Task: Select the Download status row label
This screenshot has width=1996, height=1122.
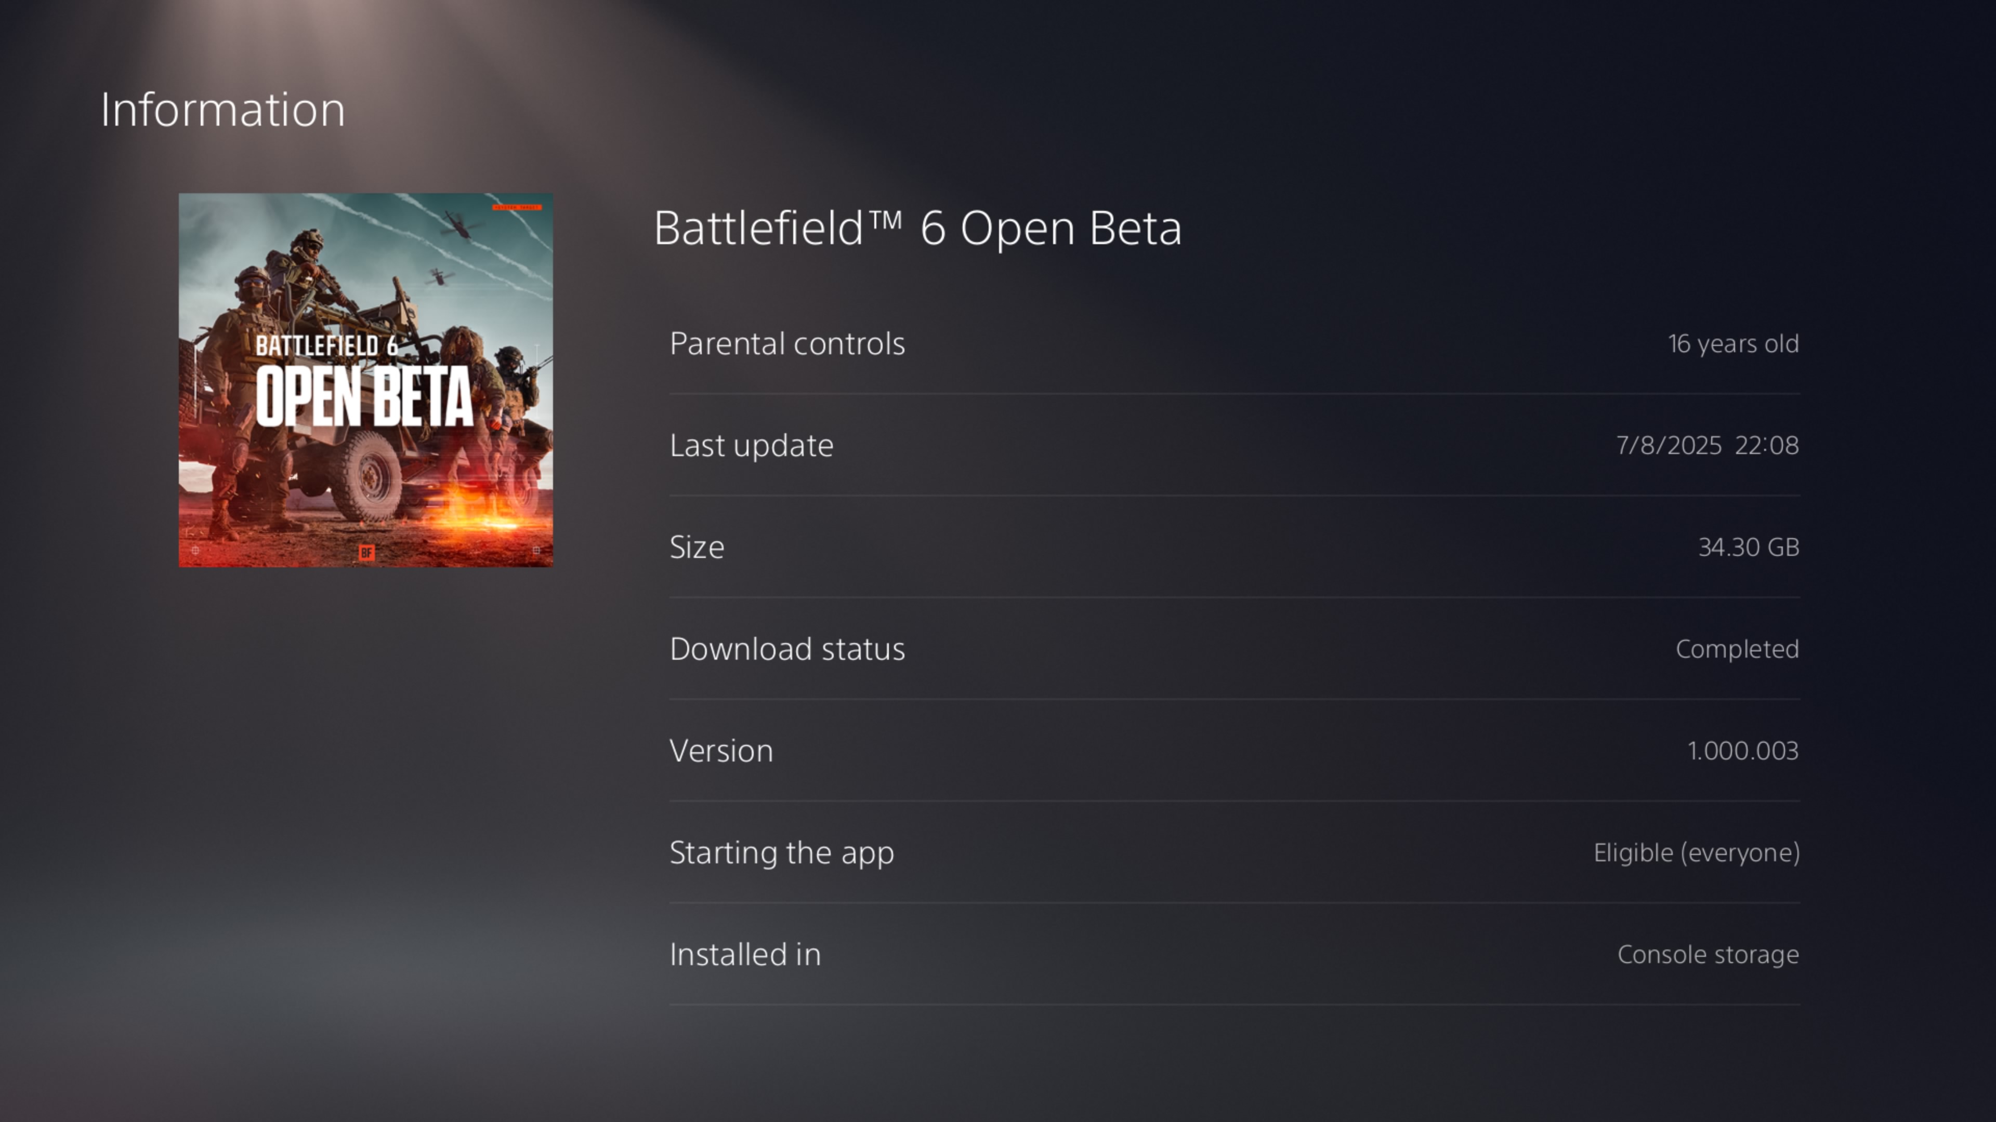Action: (x=787, y=649)
